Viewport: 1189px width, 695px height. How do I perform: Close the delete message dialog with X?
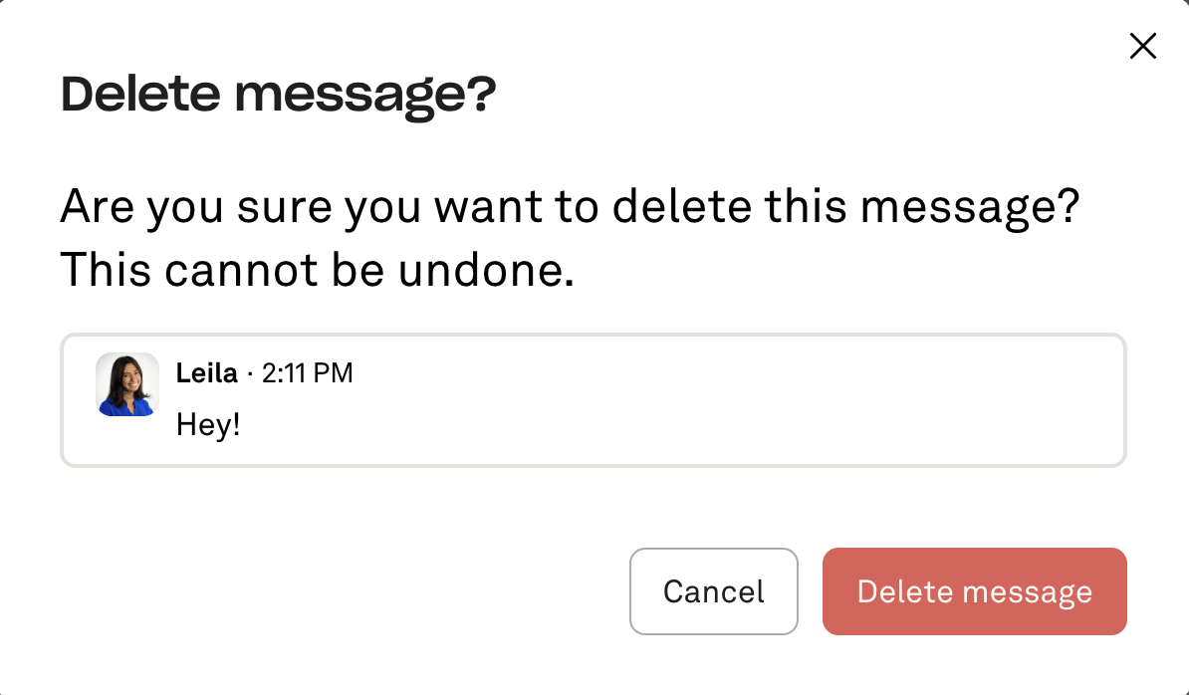coord(1142,46)
